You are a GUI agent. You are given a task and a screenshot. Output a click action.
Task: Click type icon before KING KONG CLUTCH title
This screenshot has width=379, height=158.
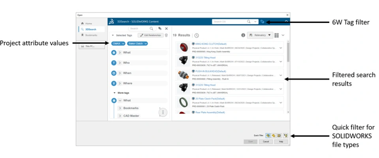193,44
